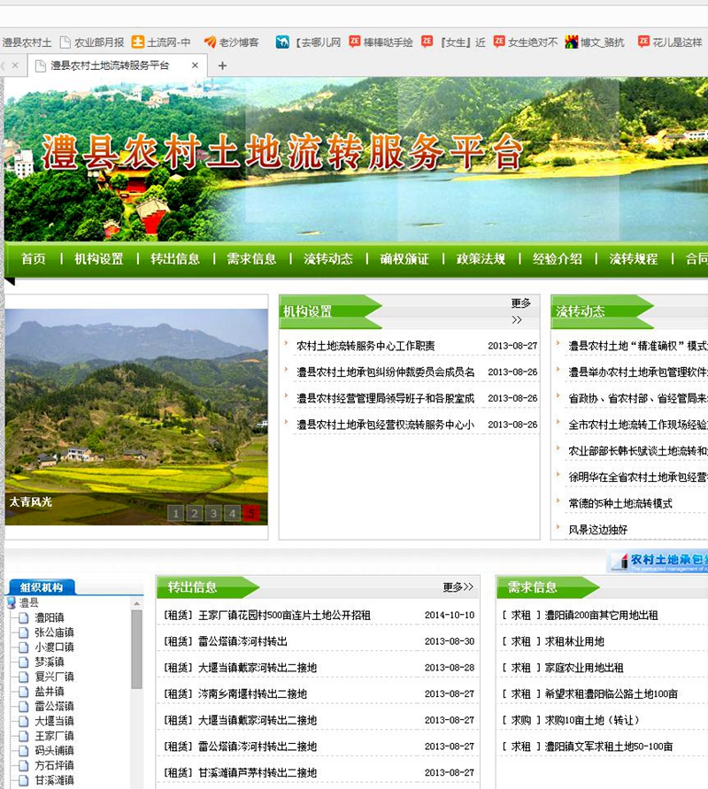Open 政策法规 in the navigation bar
Image resolution: width=708 pixels, height=789 pixels.
click(481, 258)
